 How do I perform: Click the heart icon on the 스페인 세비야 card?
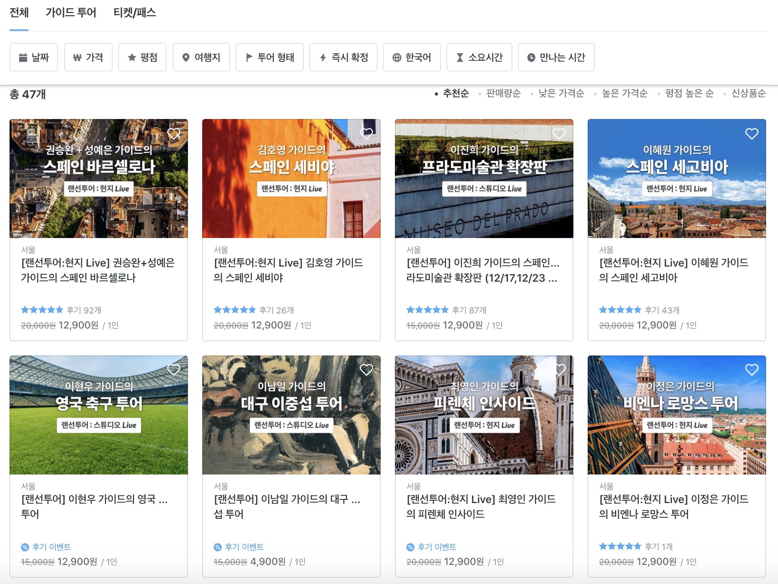[x=366, y=134]
